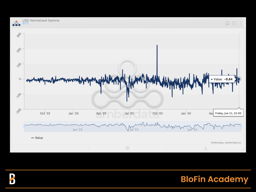Click the BloFin Academy text
This screenshot has width=256, height=192.
(x=214, y=179)
